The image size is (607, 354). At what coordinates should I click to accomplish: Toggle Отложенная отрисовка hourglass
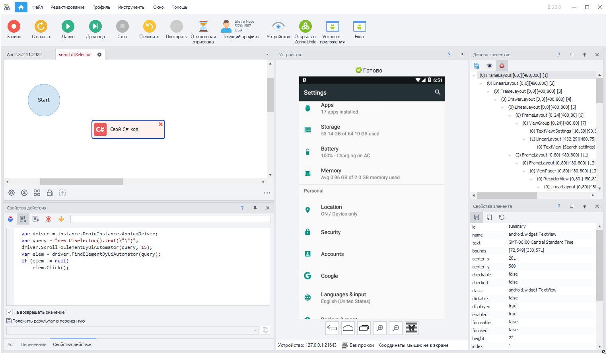click(x=203, y=32)
